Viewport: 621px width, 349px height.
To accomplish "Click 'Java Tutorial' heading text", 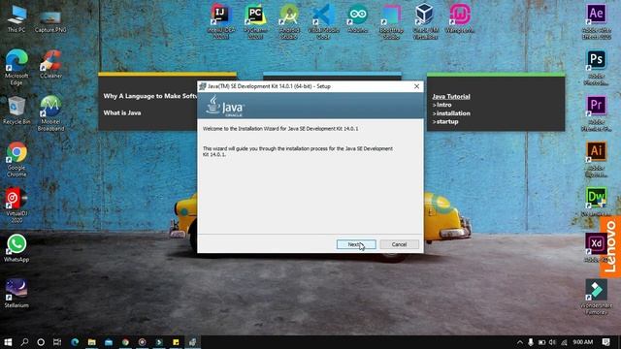I will (451, 96).
